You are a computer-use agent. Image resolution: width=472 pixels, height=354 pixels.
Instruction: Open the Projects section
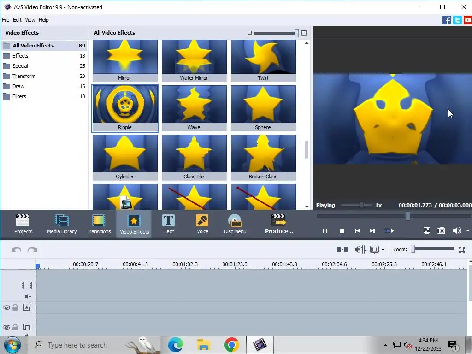(23, 224)
